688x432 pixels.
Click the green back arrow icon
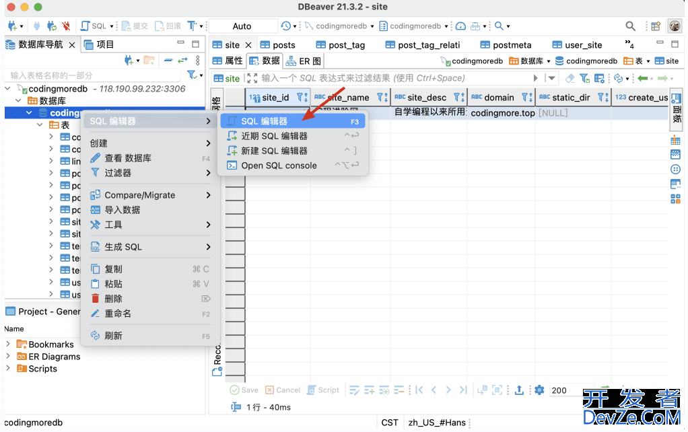pos(643,78)
